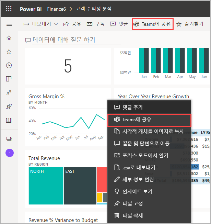Choose 질문 및 답변으로 이동
This screenshot has height=224, width=211.
(x=149, y=143)
